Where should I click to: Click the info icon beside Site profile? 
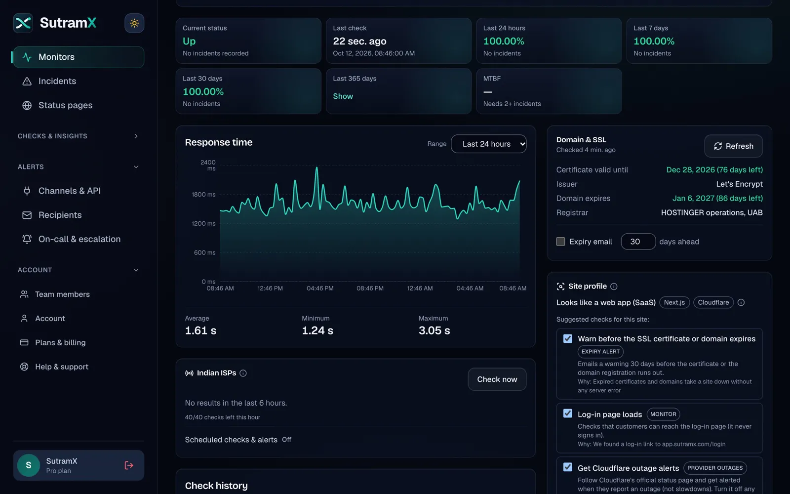(x=614, y=287)
